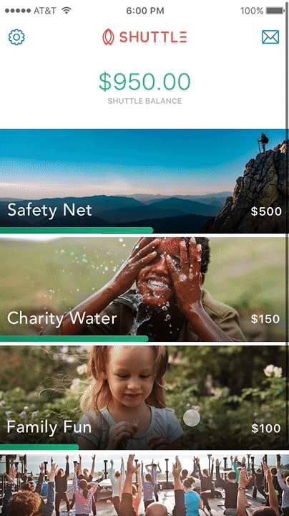Image resolution: width=289 pixels, height=516 pixels.
Task: Open the Charity Water goal card
Action: 143,290
